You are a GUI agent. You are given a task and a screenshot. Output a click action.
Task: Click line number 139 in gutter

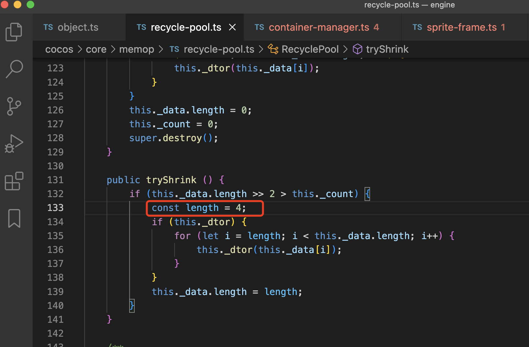point(55,292)
